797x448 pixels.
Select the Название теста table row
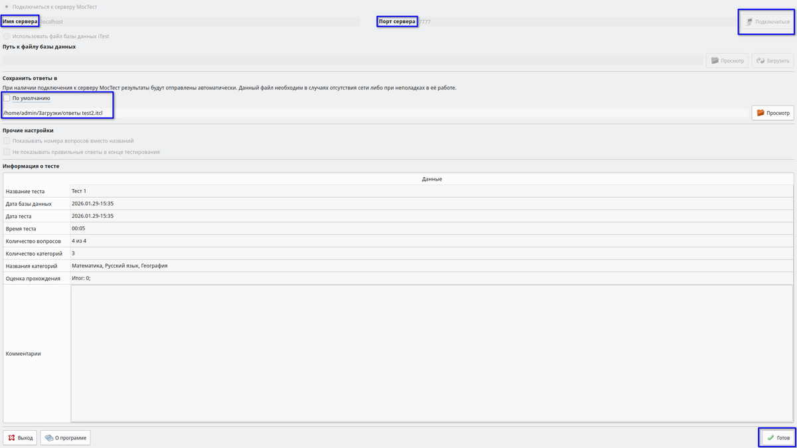[x=37, y=191]
